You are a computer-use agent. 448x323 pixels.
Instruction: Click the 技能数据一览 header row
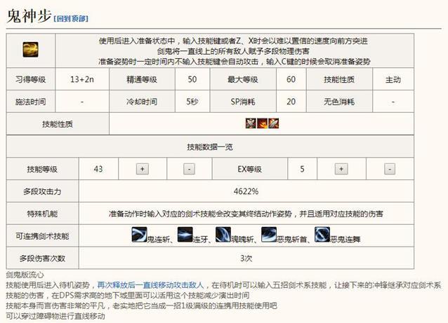coord(210,147)
